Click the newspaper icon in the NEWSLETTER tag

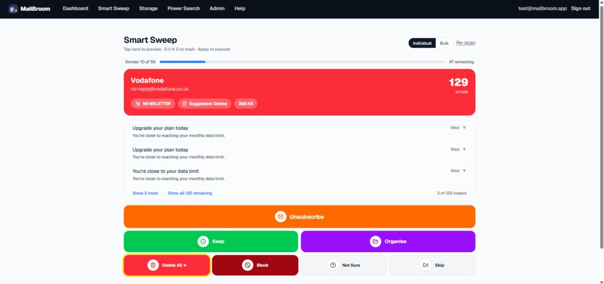(x=138, y=104)
